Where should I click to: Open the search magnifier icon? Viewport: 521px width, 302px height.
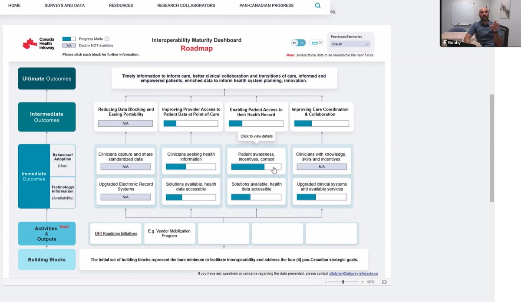point(318,6)
